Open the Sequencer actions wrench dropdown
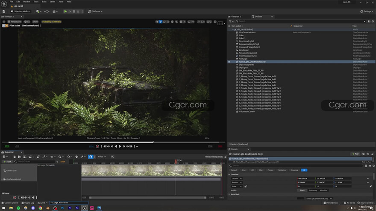Viewport: 376px width, 211px height. pyautogui.click(x=45, y=157)
